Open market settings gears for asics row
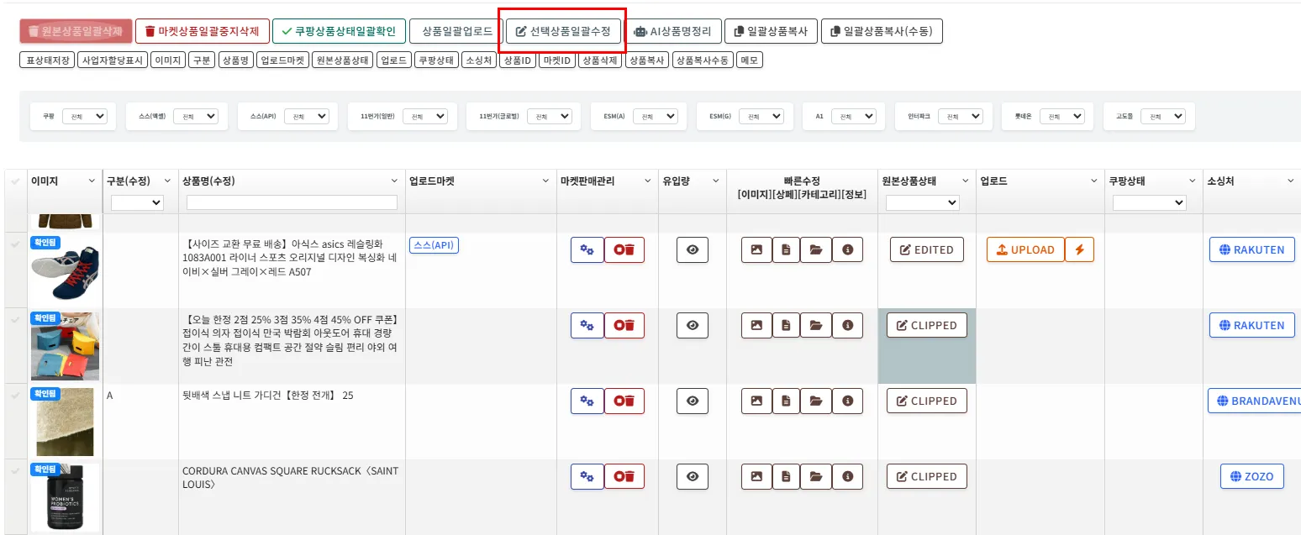This screenshot has height=535, width=1301. (587, 249)
